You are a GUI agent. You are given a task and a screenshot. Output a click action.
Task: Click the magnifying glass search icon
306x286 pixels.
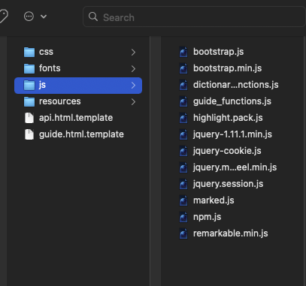tap(93, 17)
